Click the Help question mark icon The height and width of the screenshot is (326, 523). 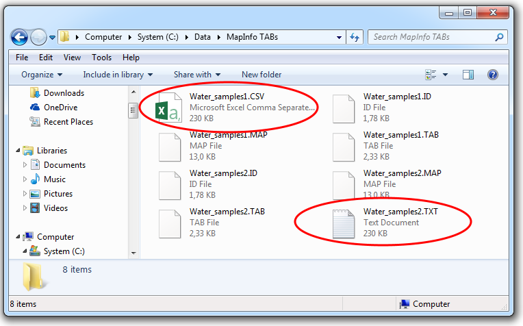(493, 75)
